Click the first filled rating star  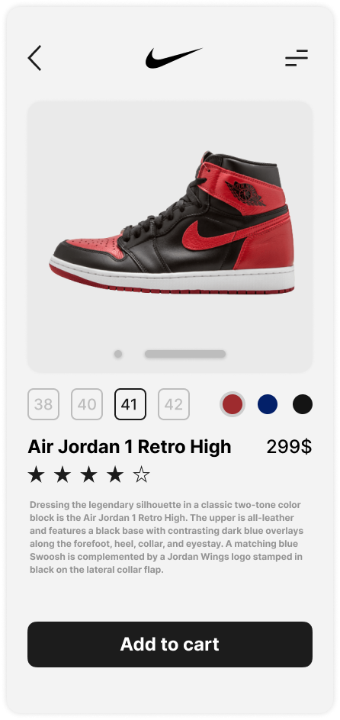[x=36, y=474]
